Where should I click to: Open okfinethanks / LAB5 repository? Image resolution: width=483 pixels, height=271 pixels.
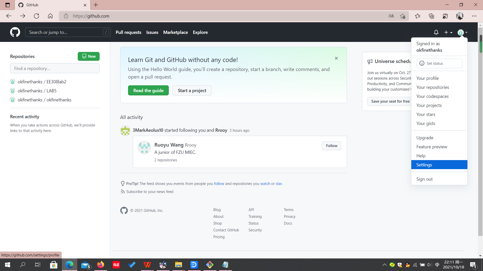[x=37, y=91]
